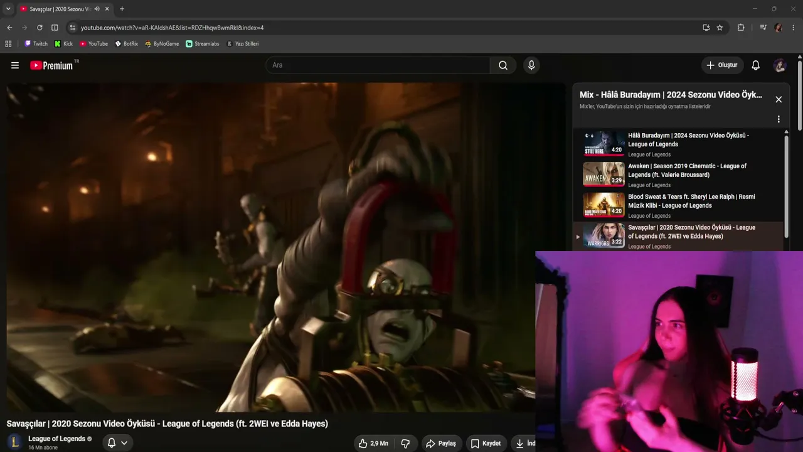The height and width of the screenshot is (452, 803).
Task: Start voice search with the microphone
Action: pos(531,65)
